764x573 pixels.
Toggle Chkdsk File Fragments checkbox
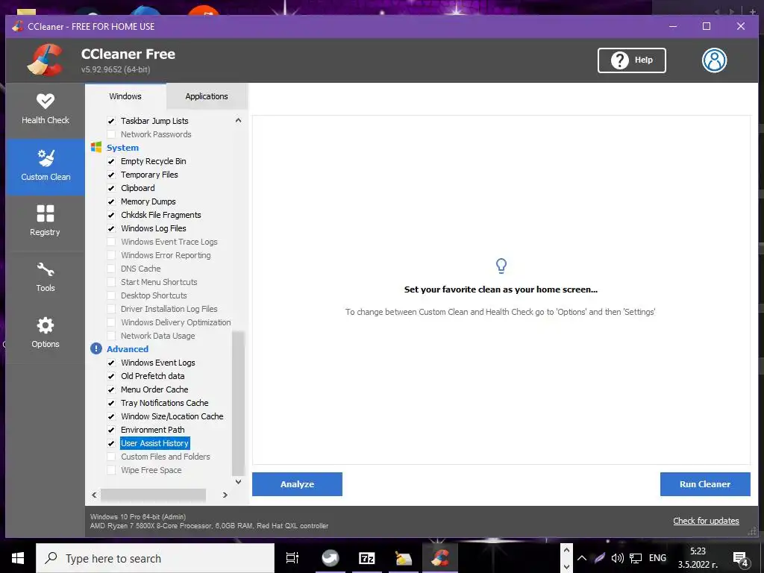tap(111, 215)
